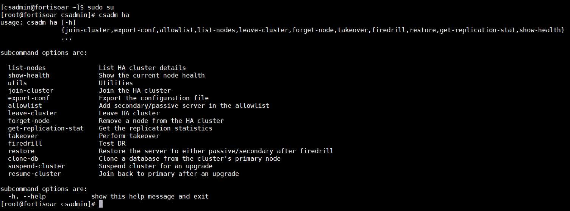The width and height of the screenshot is (570, 211).
Task: Click the 'utils' subcommand entry
Action: (x=17, y=83)
